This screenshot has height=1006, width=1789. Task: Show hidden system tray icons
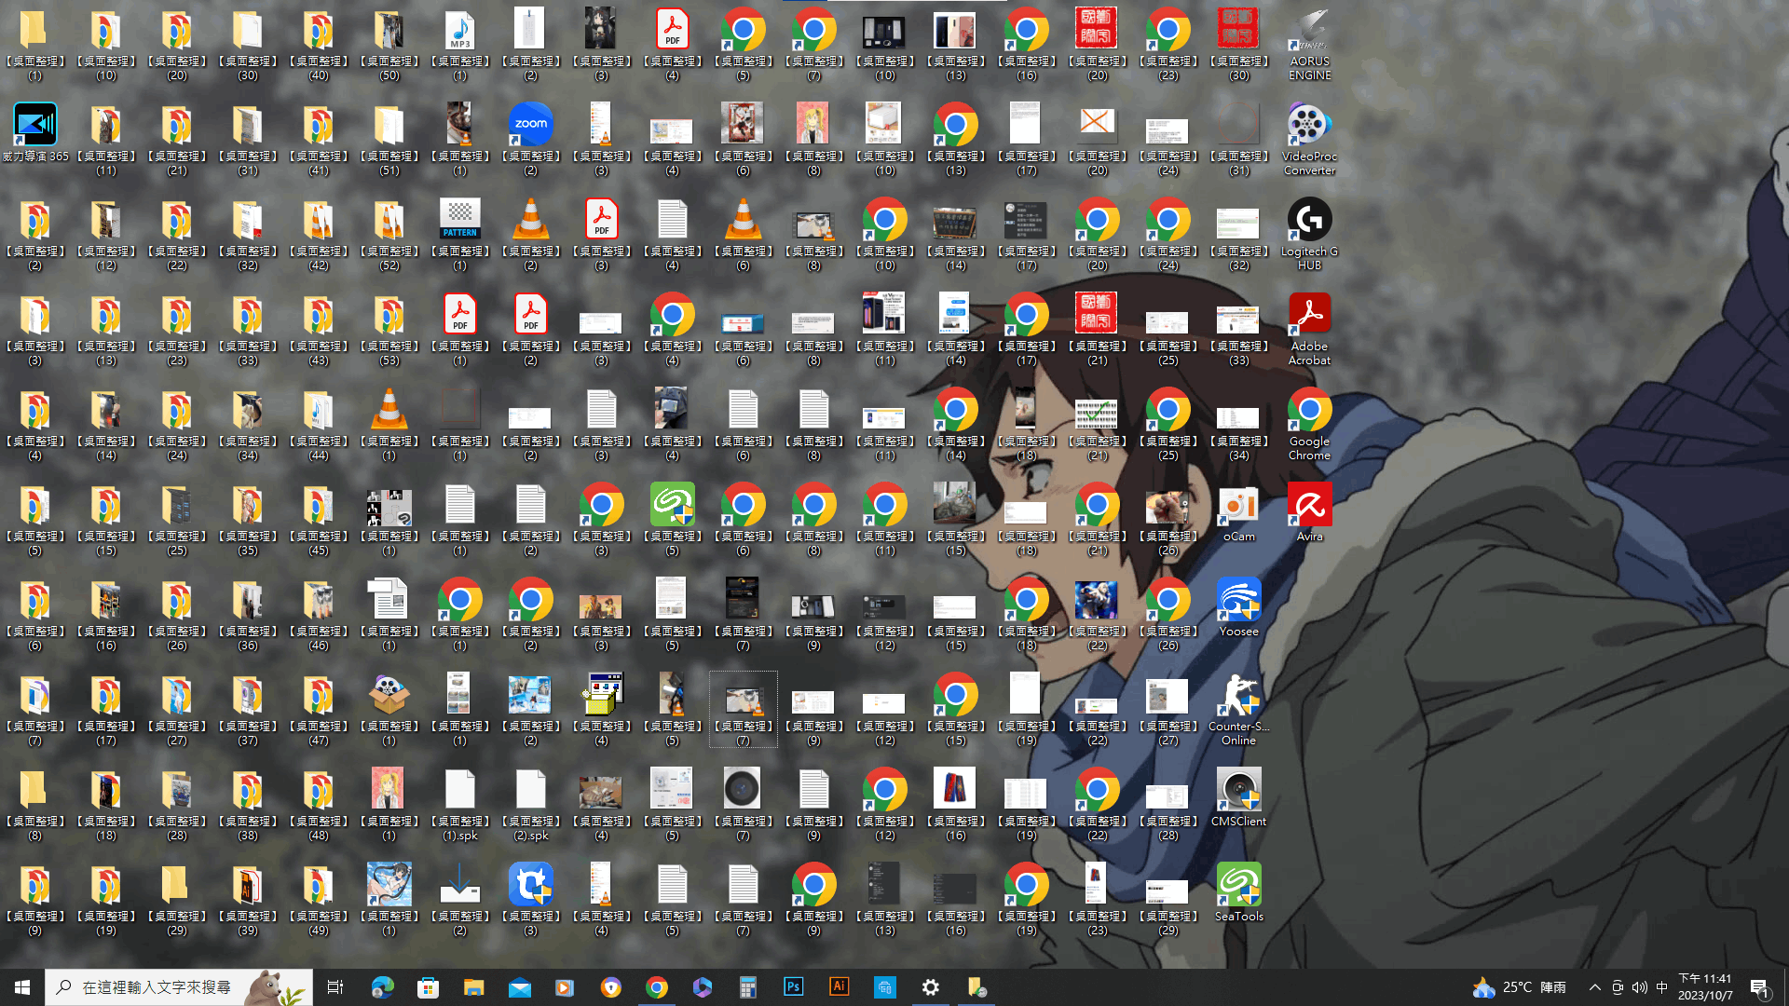pyautogui.click(x=1594, y=987)
